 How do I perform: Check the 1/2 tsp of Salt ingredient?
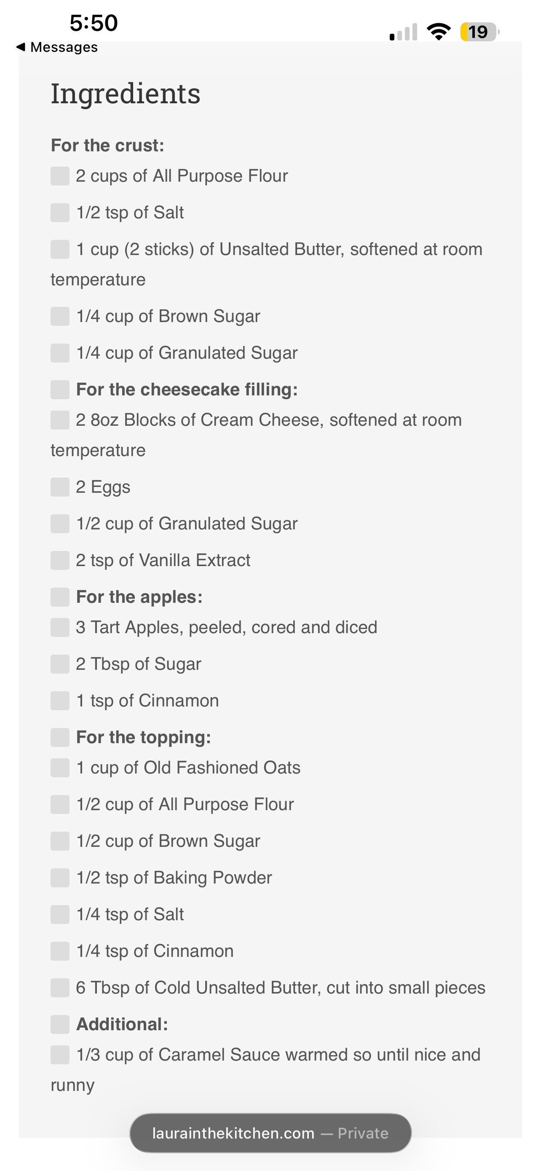[x=60, y=213]
